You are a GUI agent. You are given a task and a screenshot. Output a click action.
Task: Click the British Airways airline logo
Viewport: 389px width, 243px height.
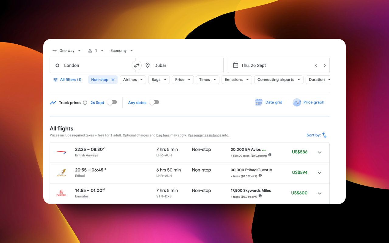pyautogui.click(x=61, y=152)
